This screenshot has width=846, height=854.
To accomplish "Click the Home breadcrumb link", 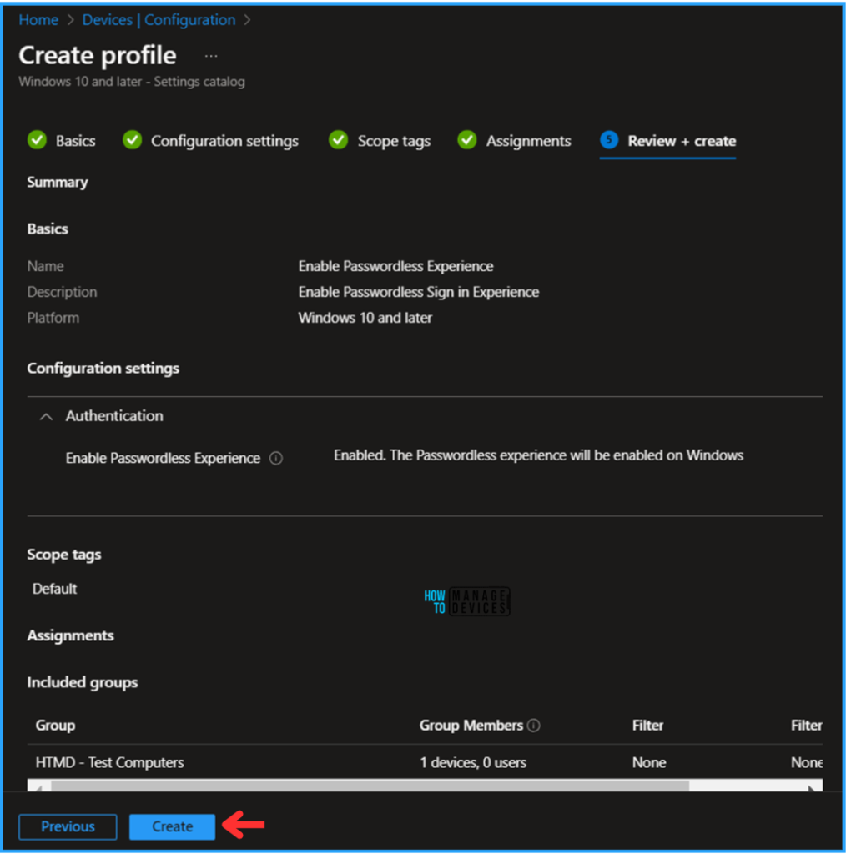I will click(x=38, y=20).
